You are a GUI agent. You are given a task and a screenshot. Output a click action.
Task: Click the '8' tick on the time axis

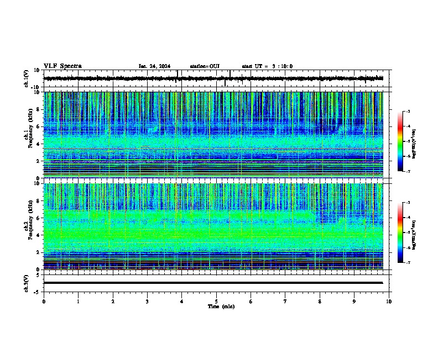pos(320,302)
